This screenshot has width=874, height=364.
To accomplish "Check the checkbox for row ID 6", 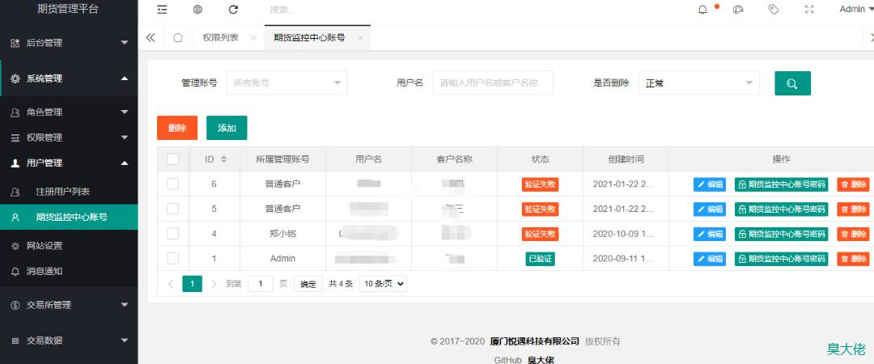I will click(173, 184).
